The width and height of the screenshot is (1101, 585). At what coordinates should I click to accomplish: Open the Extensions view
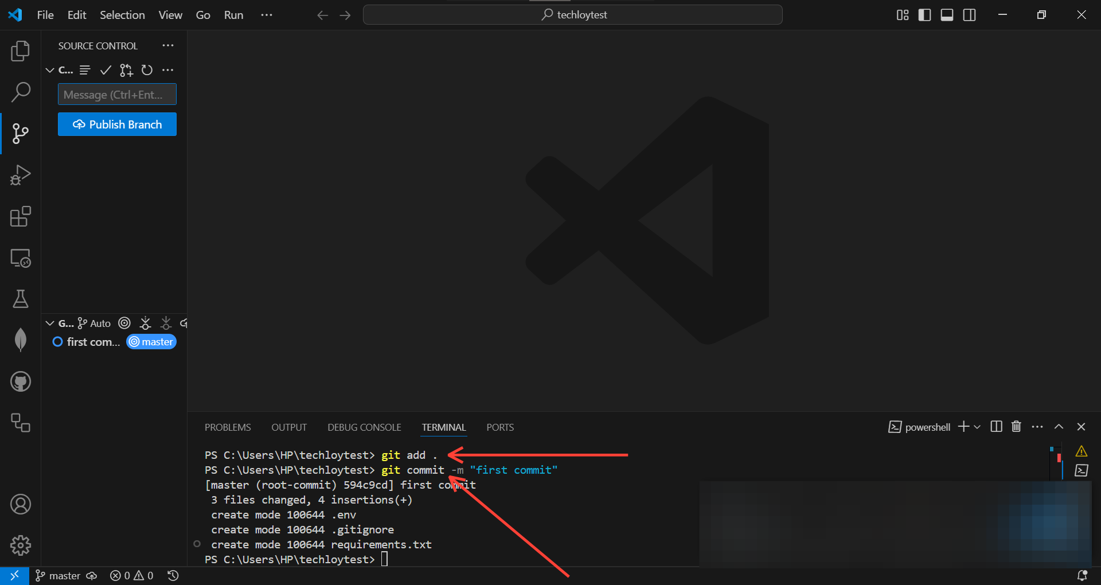pyautogui.click(x=21, y=216)
